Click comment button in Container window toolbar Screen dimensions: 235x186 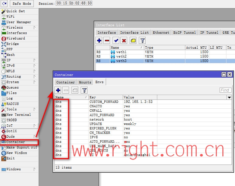pos(75,90)
